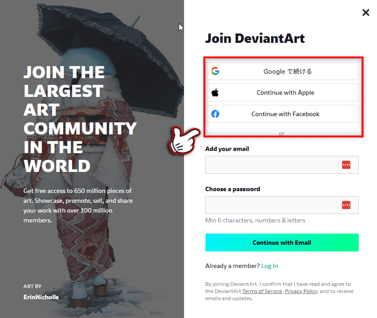Click the Google logo icon
The height and width of the screenshot is (318, 377).
pos(215,71)
